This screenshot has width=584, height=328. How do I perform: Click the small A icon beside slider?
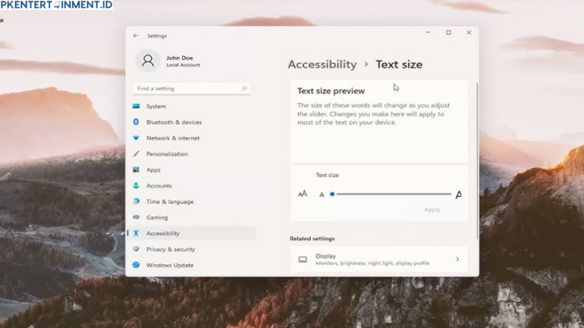pyautogui.click(x=322, y=194)
